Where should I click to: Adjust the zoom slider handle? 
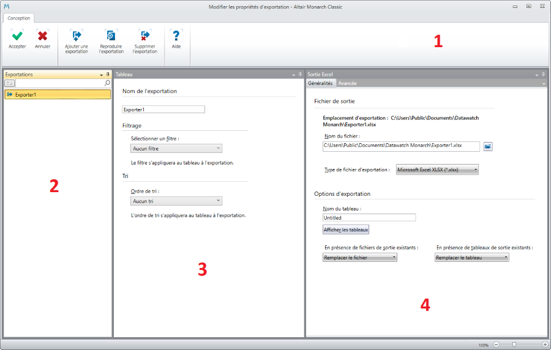pos(514,344)
